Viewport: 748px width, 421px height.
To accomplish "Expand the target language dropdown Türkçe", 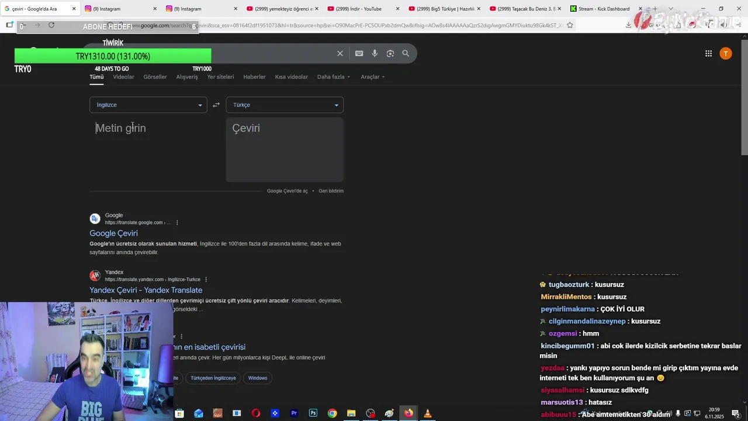I will (x=285, y=105).
